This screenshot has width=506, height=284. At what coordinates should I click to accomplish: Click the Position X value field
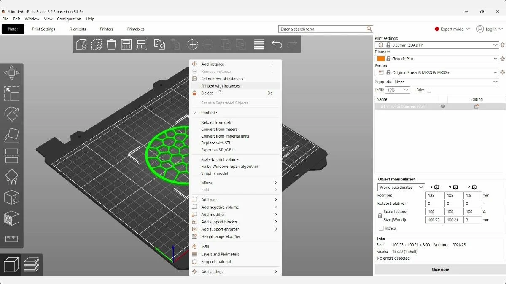[435, 196]
